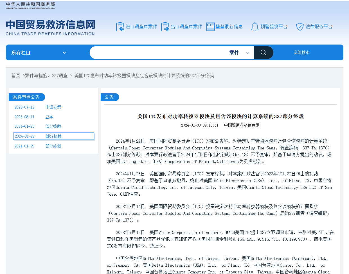The image size is (349, 274).
Task: Go to 首页 breadcrumb
Action: tap(16, 76)
